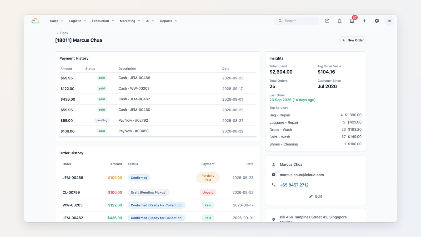Call phone number +65 8457 2712
The image size is (421, 237).
point(294,185)
